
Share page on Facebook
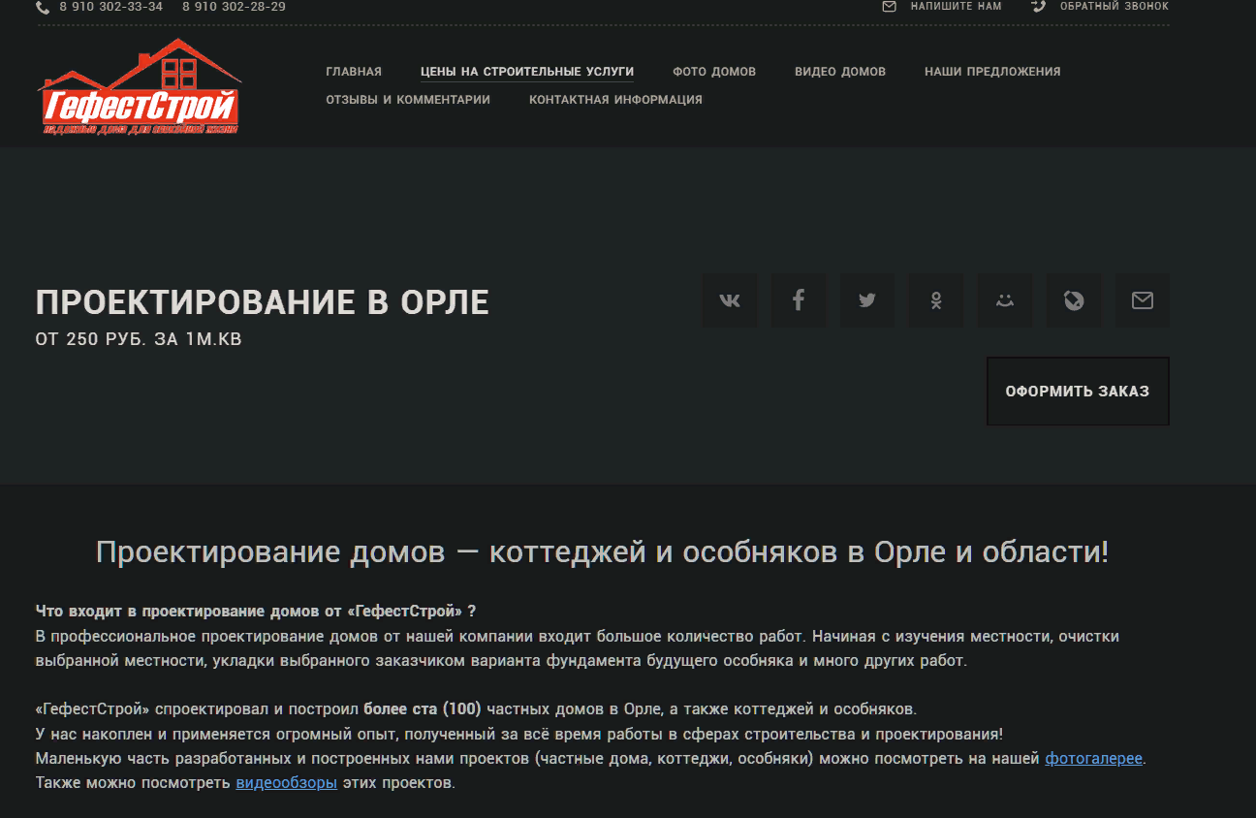(x=799, y=300)
